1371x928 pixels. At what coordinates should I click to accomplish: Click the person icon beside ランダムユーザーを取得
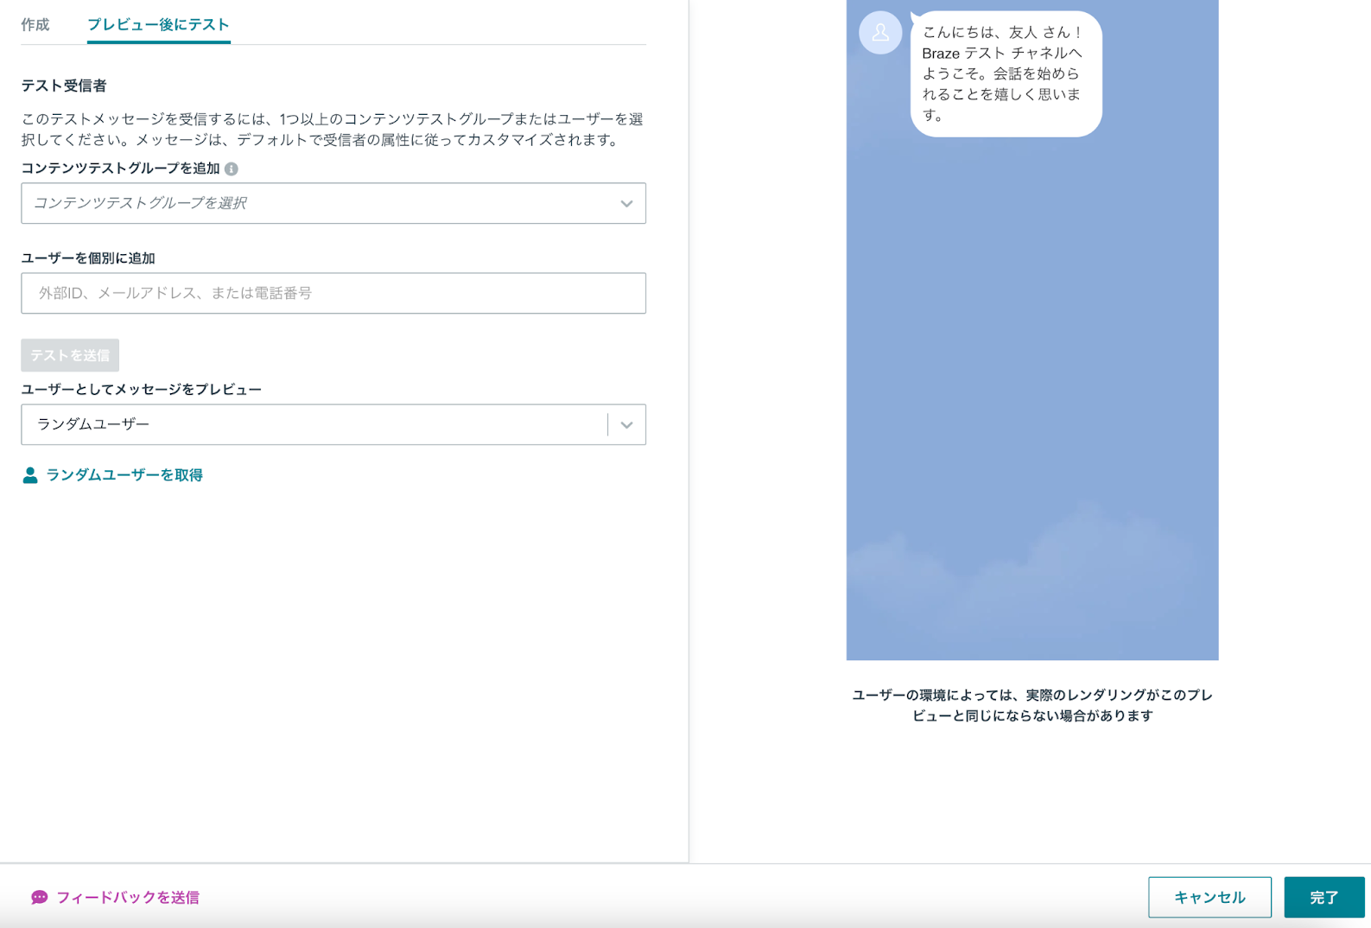click(x=30, y=475)
